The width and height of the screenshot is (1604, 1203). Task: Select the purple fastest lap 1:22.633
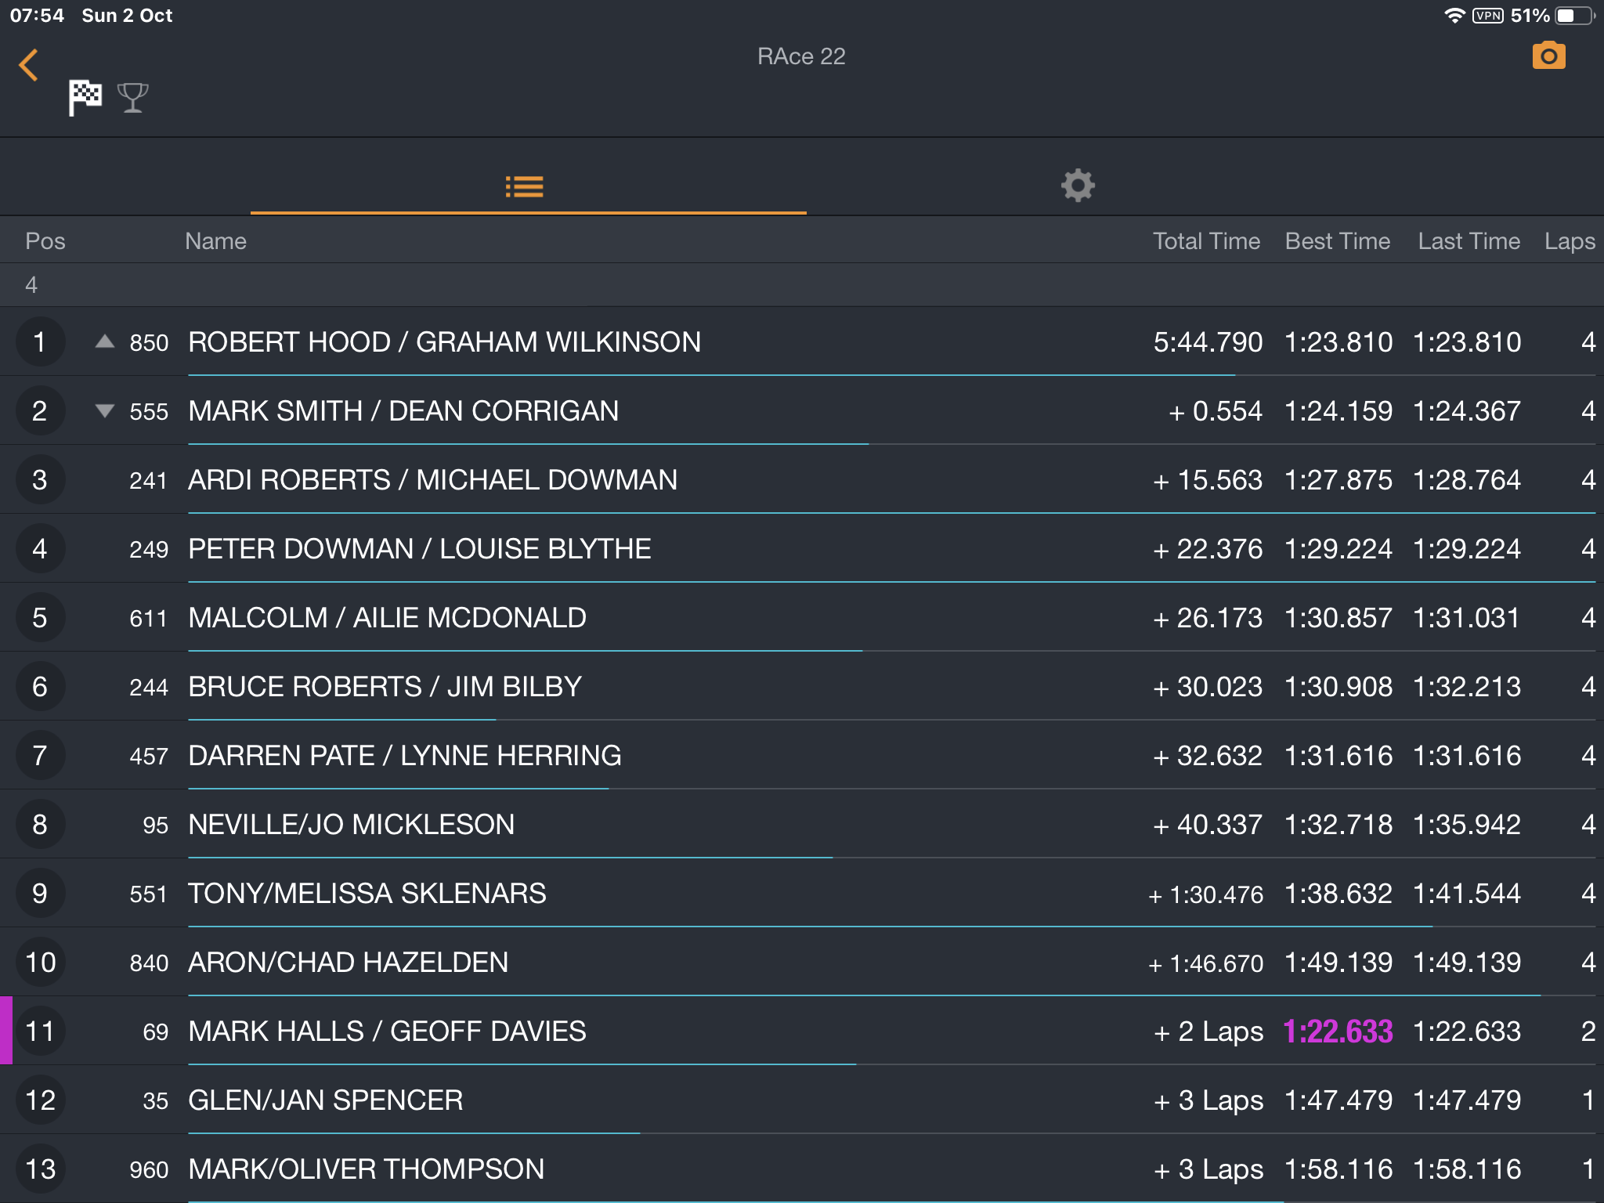tap(1338, 1031)
